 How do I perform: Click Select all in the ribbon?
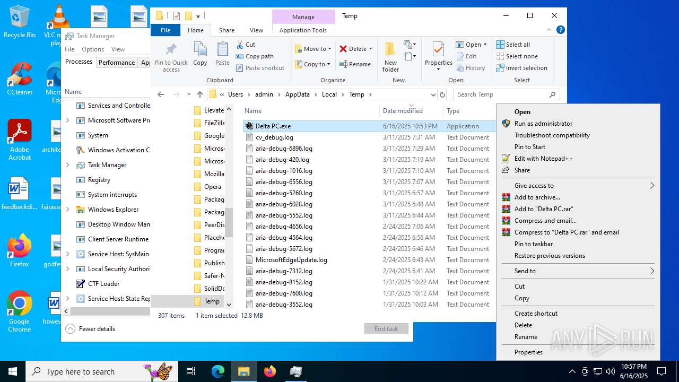point(513,45)
